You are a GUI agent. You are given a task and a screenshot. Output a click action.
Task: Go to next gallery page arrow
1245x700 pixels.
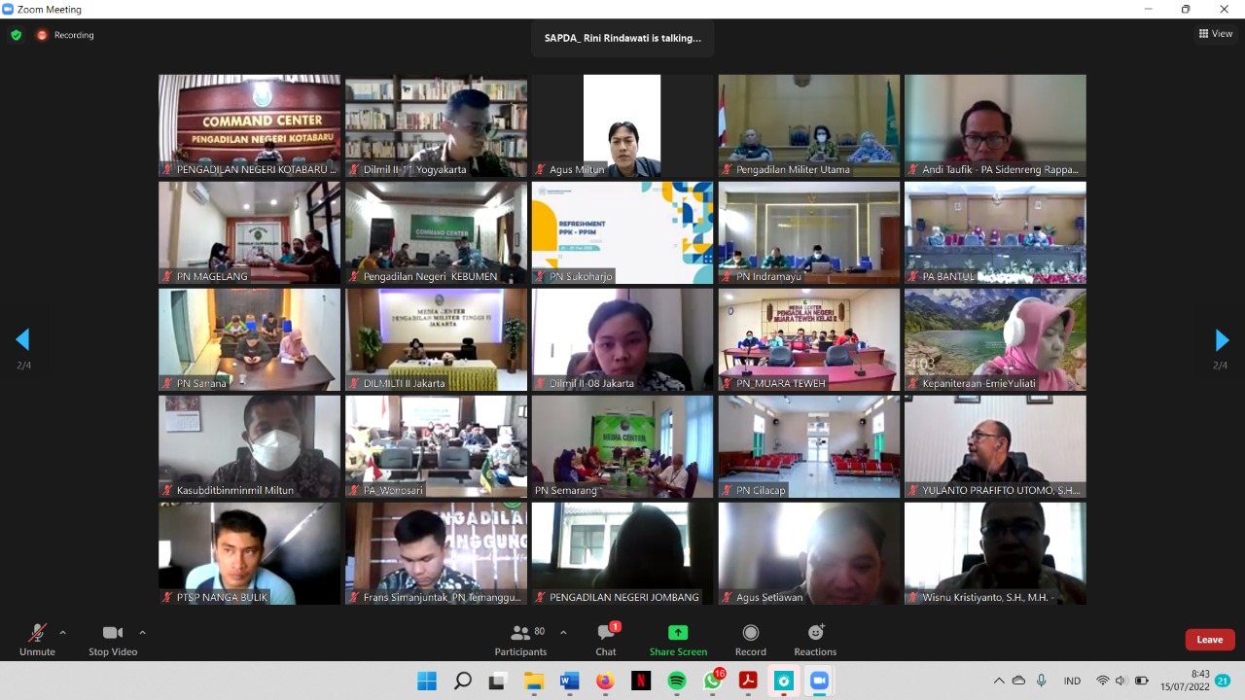[1222, 340]
